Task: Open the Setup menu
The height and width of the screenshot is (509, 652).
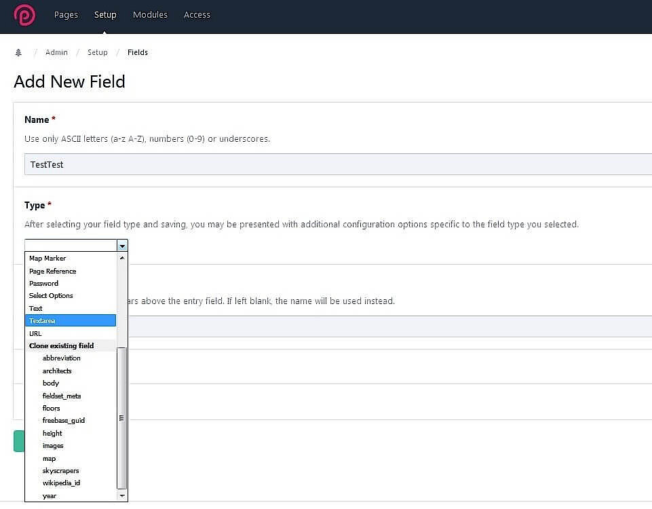Action: (105, 14)
